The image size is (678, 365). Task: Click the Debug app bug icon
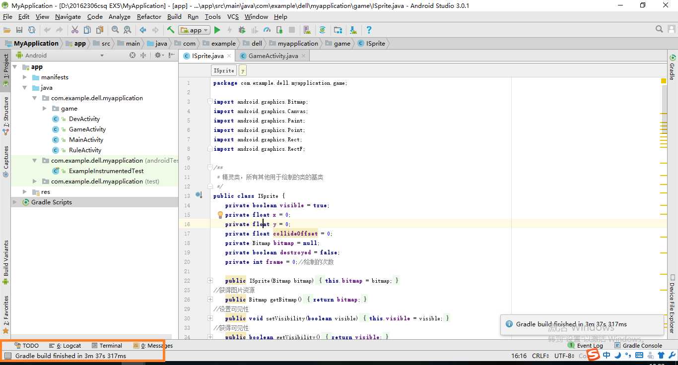[242, 30]
